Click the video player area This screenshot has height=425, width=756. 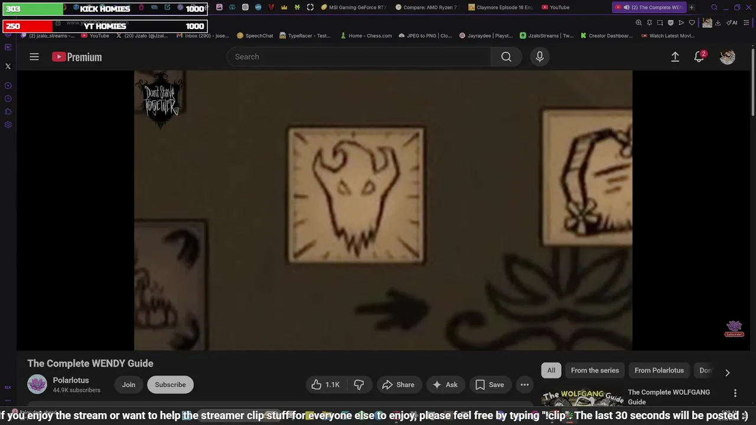coord(383,210)
